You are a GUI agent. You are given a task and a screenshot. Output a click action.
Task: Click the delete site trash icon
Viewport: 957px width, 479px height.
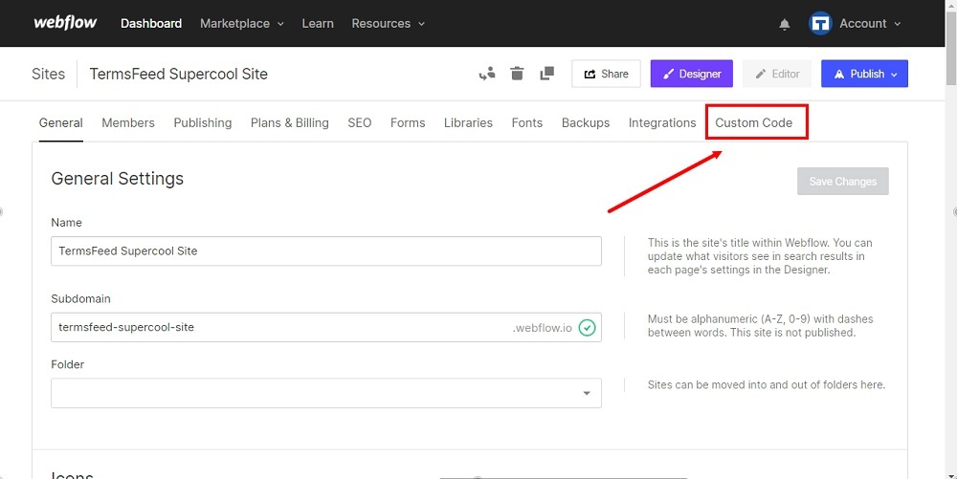pyautogui.click(x=517, y=74)
